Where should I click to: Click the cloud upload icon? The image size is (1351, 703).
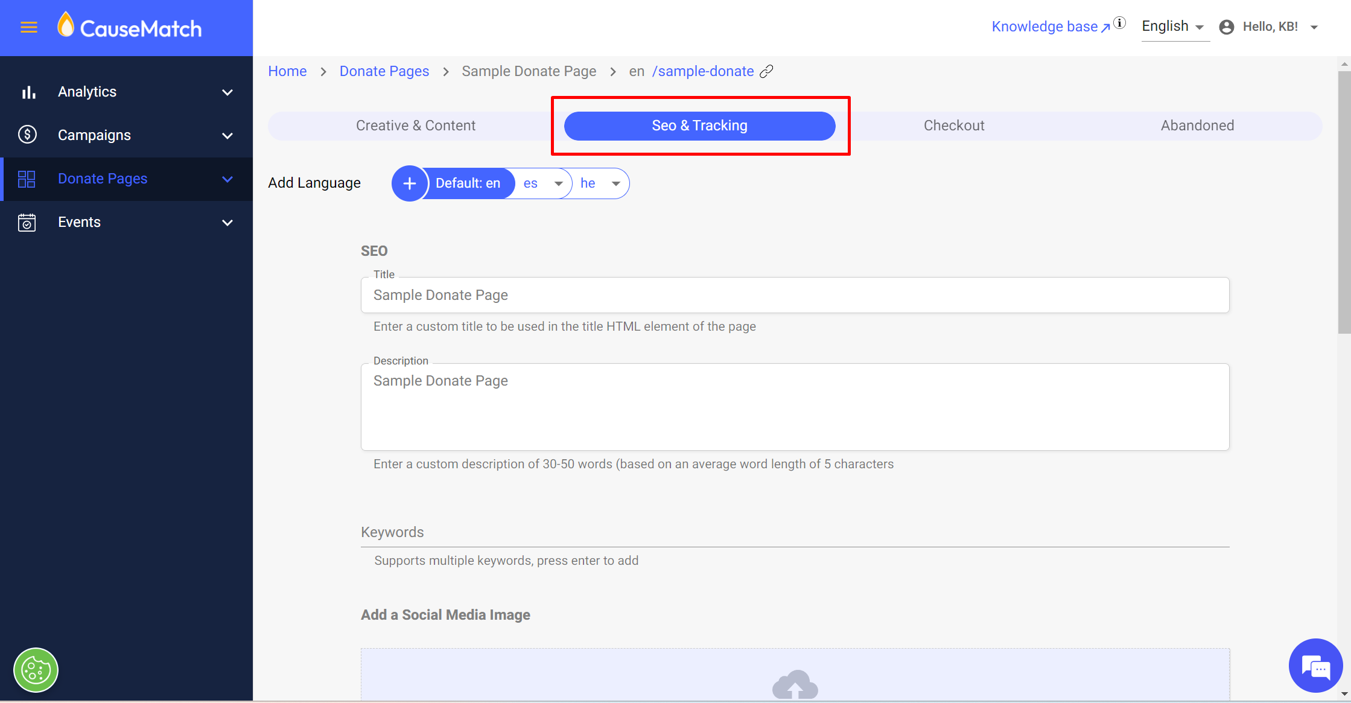point(795,685)
